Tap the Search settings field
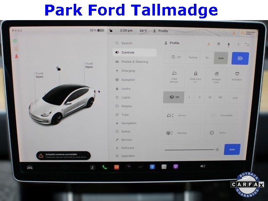268x201 pixels. [x=126, y=43]
